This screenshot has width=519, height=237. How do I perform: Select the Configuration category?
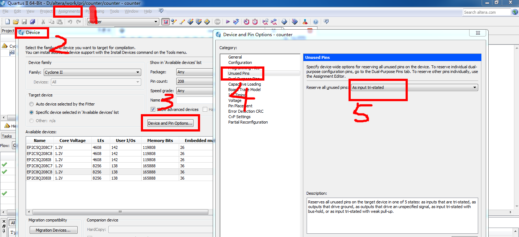[x=240, y=63]
